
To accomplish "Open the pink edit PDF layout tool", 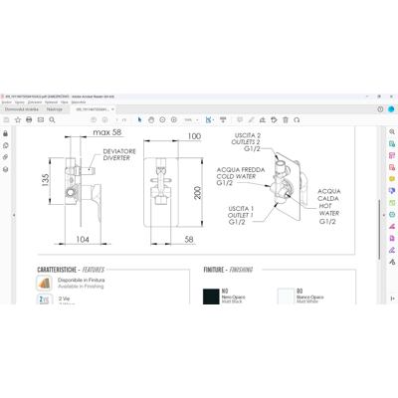I will (x=392, y=155).
